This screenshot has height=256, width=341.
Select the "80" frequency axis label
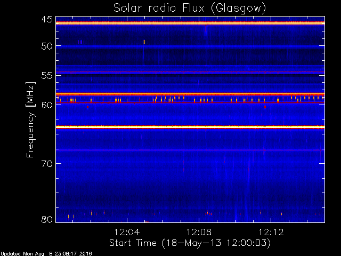47,219
